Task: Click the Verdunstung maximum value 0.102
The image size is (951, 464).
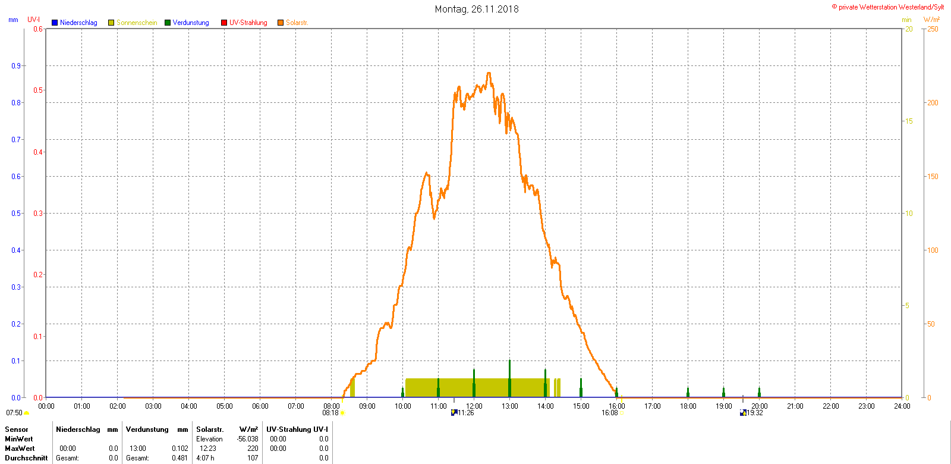Action: 180,449
